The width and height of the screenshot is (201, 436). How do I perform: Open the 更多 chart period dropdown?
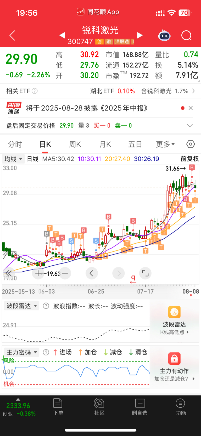pyautogui.click(x=165, y=144)
